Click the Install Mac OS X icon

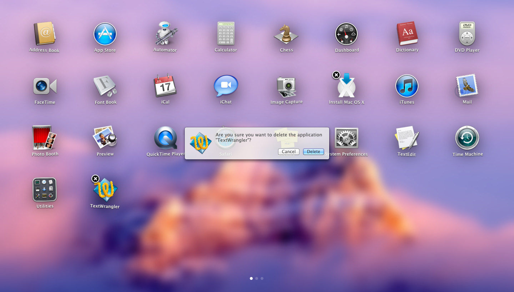[347, 86]
